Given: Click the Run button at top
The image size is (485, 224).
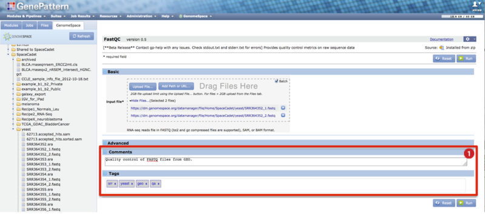Looking at the screenshot, I should pyautogui.click(x=466, y=58).
